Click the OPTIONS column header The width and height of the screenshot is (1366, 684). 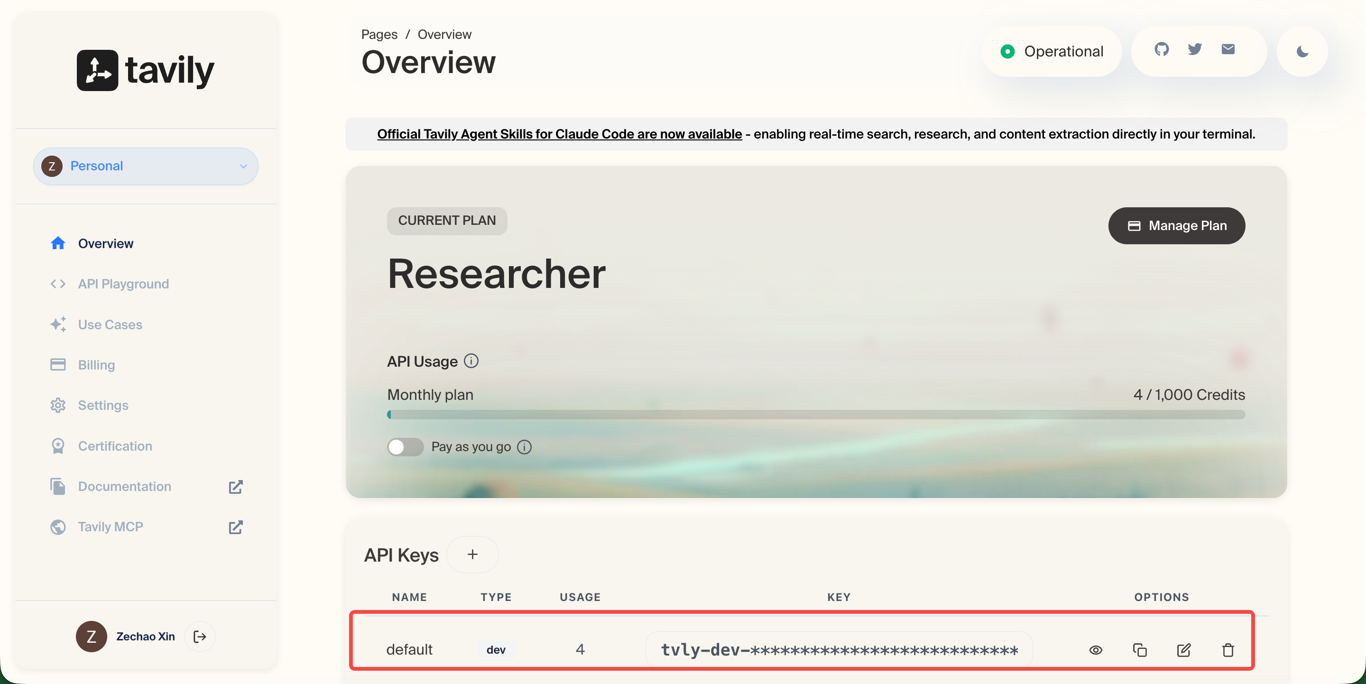[1161, 597]
